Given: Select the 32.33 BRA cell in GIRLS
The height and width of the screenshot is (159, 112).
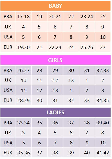Looking at the screenshot, I should [x=103, y=70].
